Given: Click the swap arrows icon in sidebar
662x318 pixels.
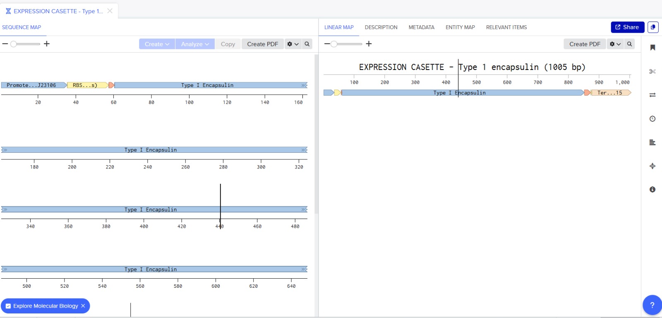Looking at the screenshot, I should click(x=652, y=95).
